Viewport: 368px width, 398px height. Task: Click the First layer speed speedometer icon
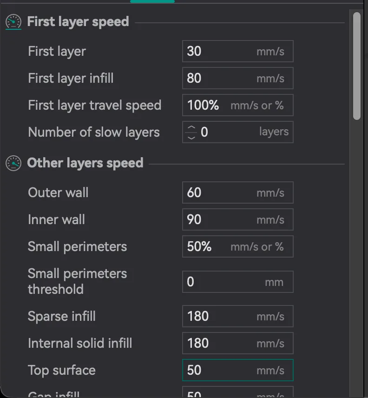(x=13, y=21)
